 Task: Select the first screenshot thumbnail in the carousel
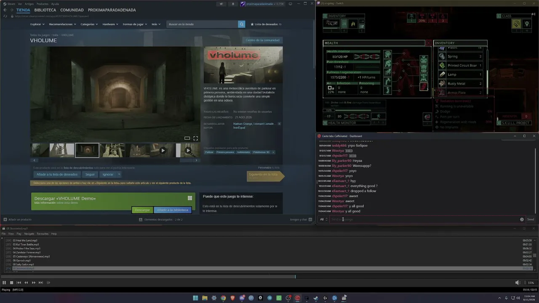[40, 150]
